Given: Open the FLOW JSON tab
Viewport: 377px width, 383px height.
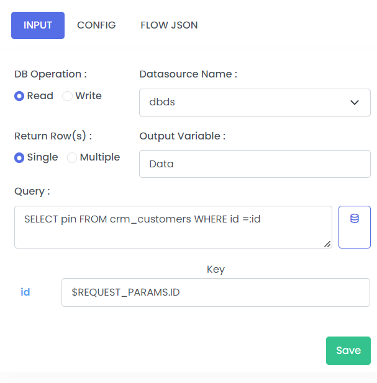Looking at the screenshot, I should (169, 25).
